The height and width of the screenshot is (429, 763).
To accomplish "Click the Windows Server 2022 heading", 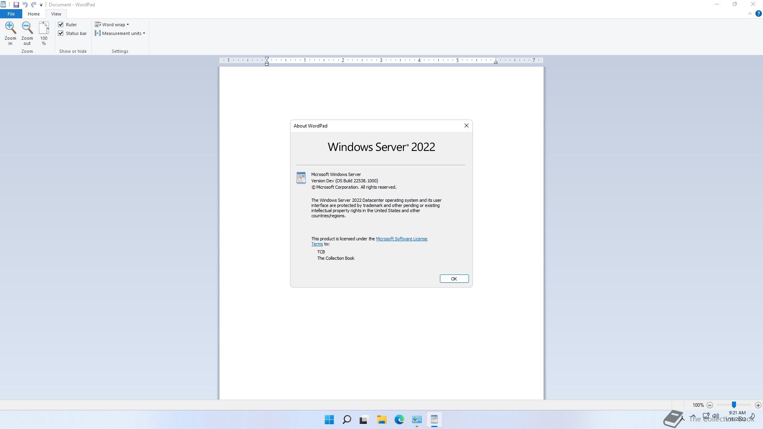I will [381, 147].
